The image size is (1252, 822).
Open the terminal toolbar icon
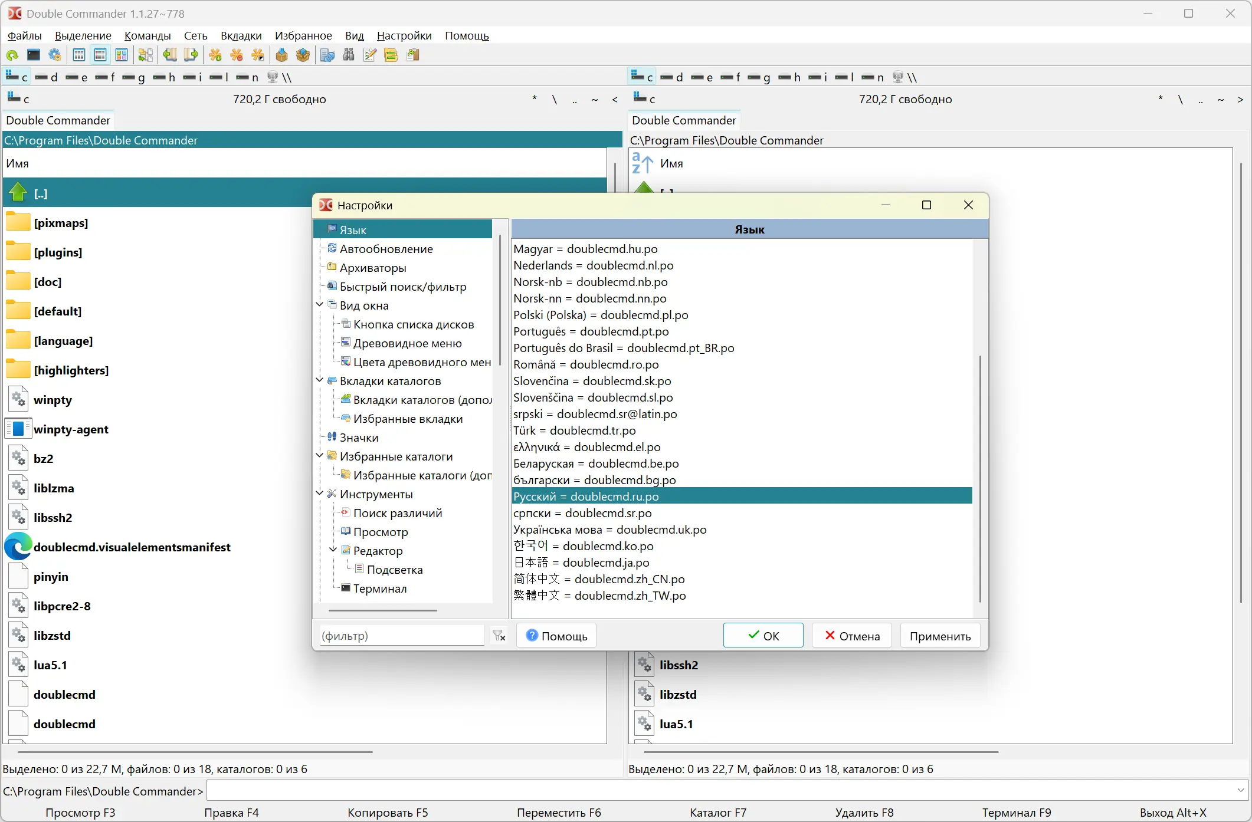pyautogui.click(x=34, y=55)
